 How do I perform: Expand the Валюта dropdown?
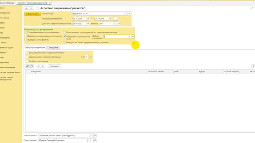pyautogui.click(x=116, y=24)
